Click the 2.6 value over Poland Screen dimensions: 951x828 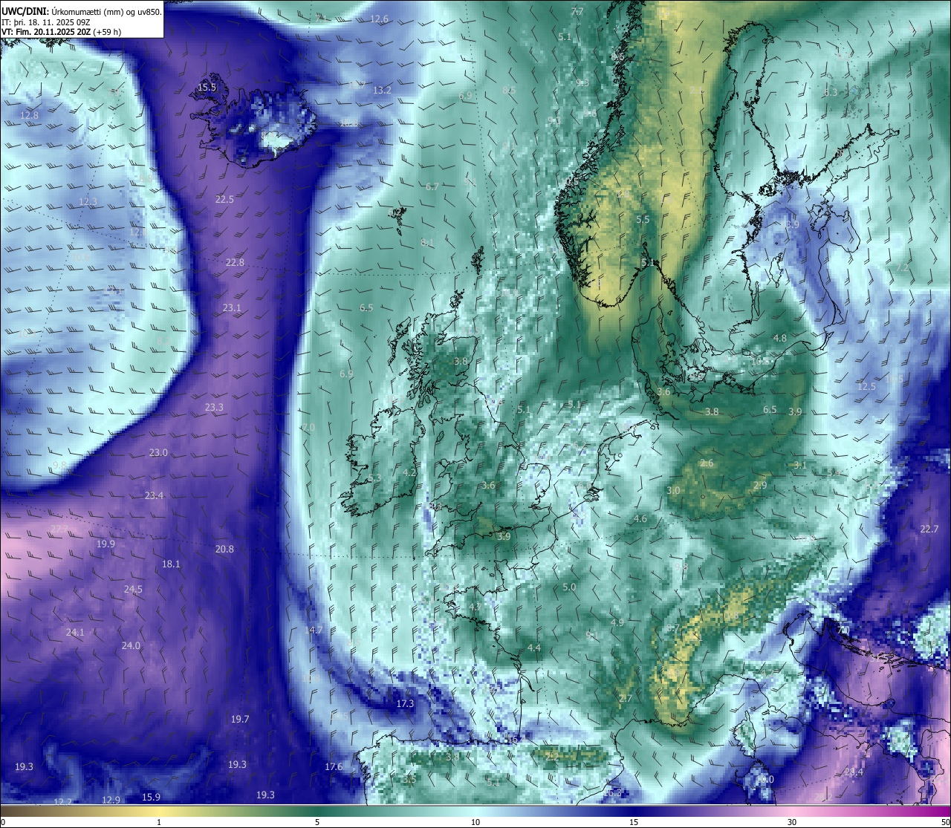pyautogui.click(x=707, y=463)
